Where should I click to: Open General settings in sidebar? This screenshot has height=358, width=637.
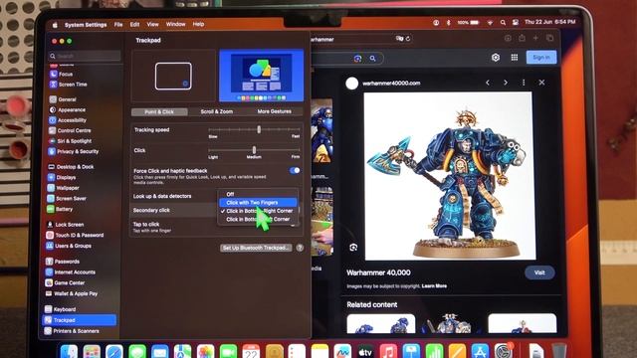click(63, 99)
